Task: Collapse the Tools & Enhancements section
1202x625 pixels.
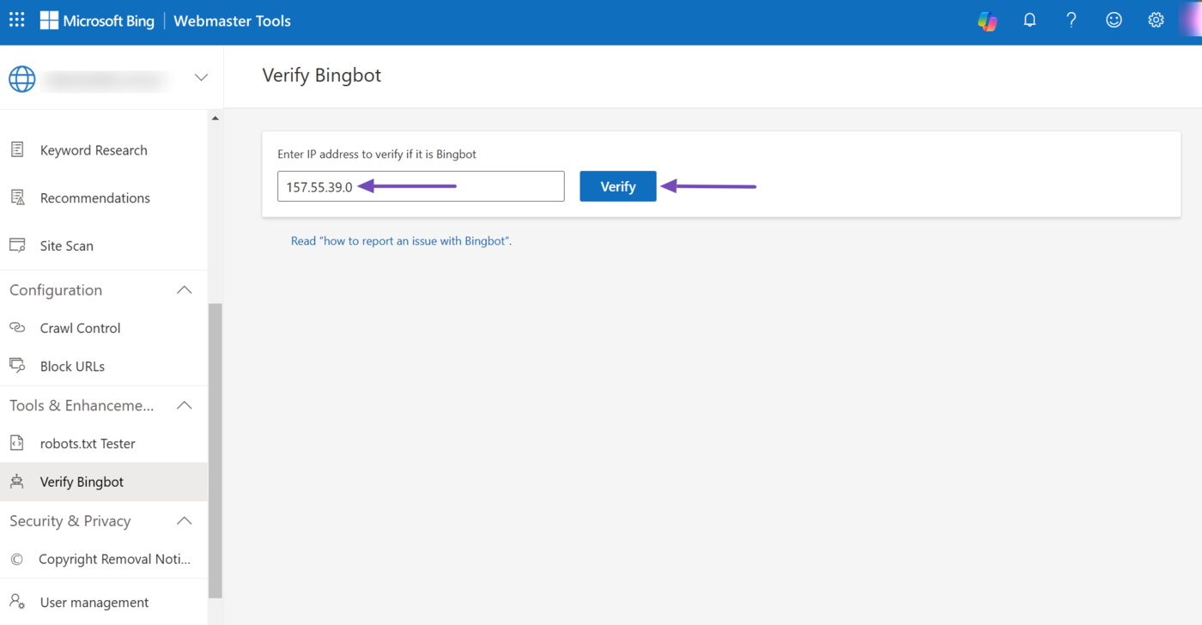Action: 184,405
